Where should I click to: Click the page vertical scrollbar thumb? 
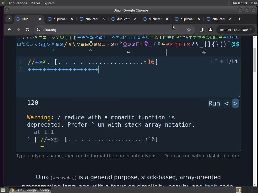click(x=255, y=60)
